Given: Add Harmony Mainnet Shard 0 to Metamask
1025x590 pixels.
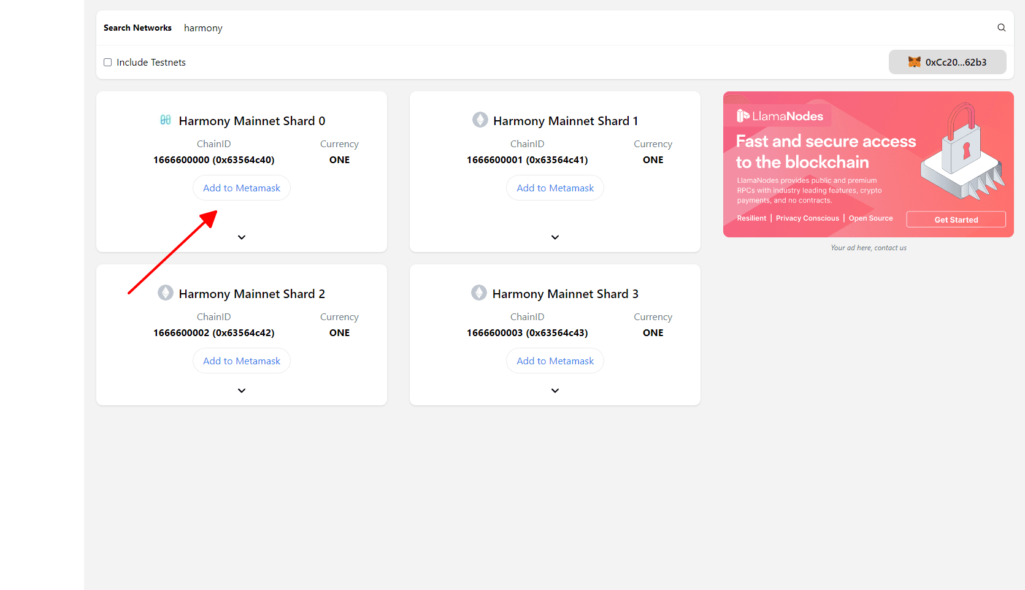Looking at the screenshot, I should (242, 188).
